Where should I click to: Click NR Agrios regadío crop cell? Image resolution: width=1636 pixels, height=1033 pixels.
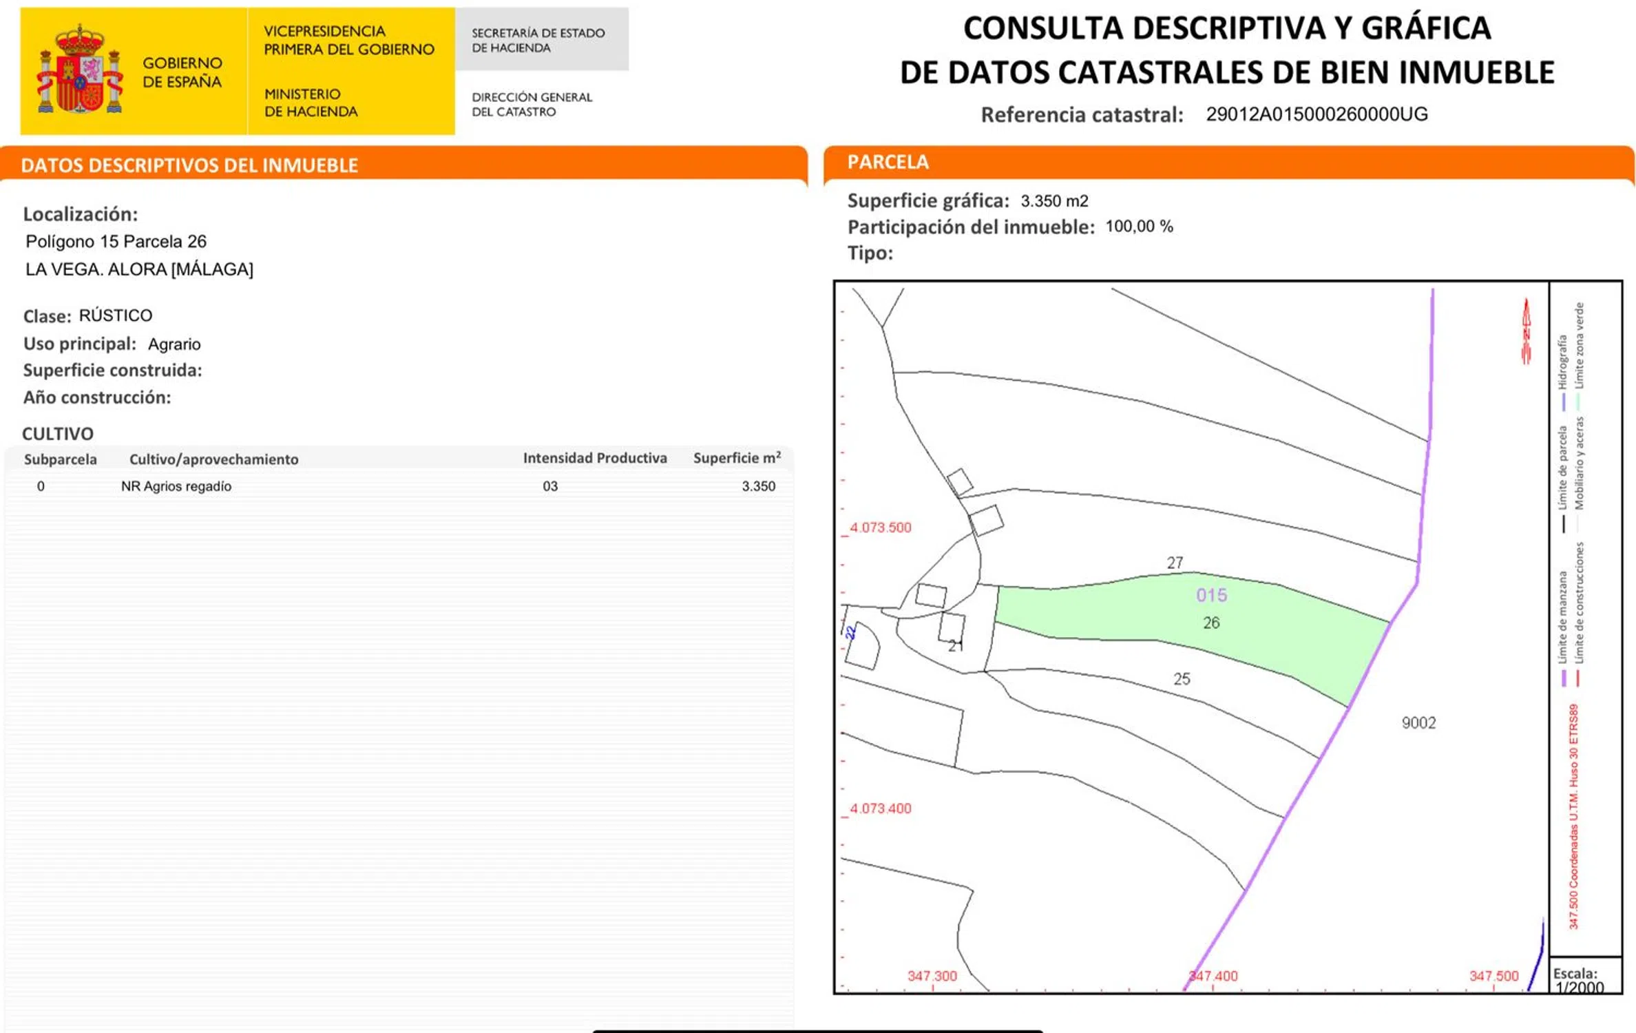(x=176, y=486)
